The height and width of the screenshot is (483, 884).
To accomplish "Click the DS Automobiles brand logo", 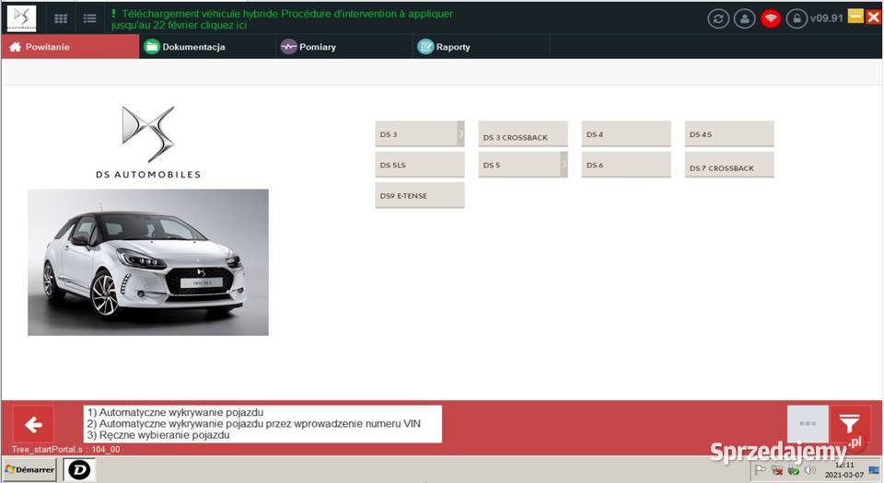I will [148, 143].
